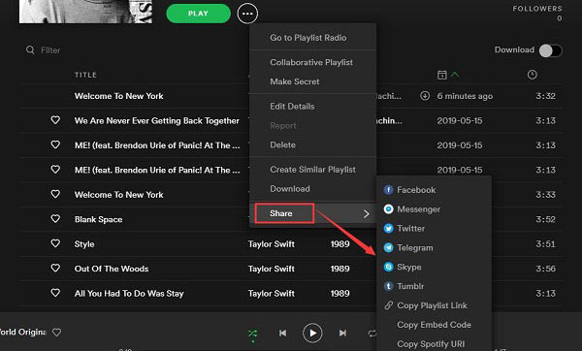Toggle the repeat button

tap(372, 334)
